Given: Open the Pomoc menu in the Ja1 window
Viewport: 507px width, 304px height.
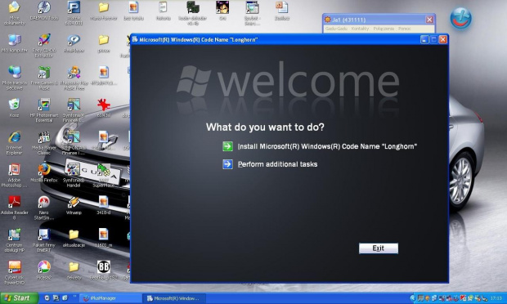Looking at the screenshot, I should click(404, 29).
